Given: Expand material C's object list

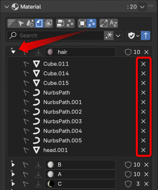Looking at the screenshot, I should [x=13, y=184].
